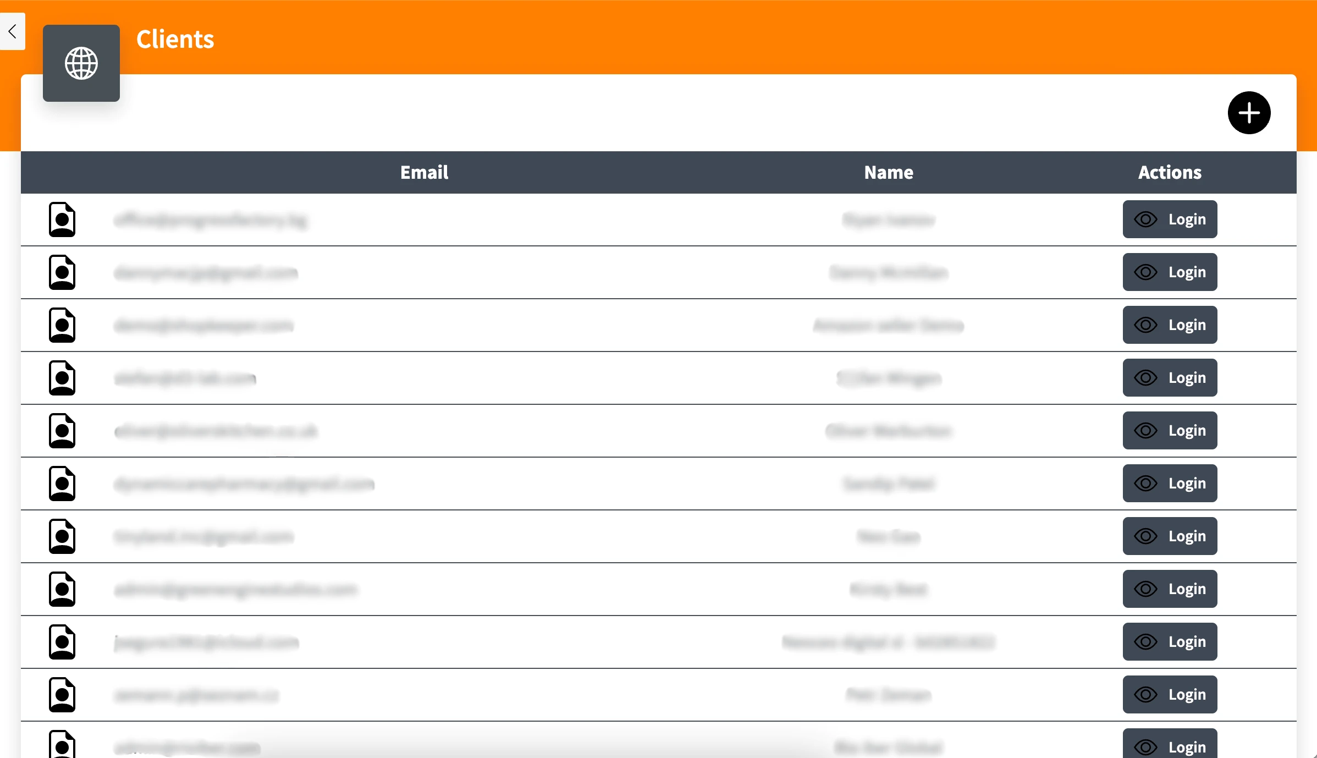The height and width of the screenshot is (758, 1317).
Task: Open the contact icon in the eighth row
Action: [x=62, y=589]
